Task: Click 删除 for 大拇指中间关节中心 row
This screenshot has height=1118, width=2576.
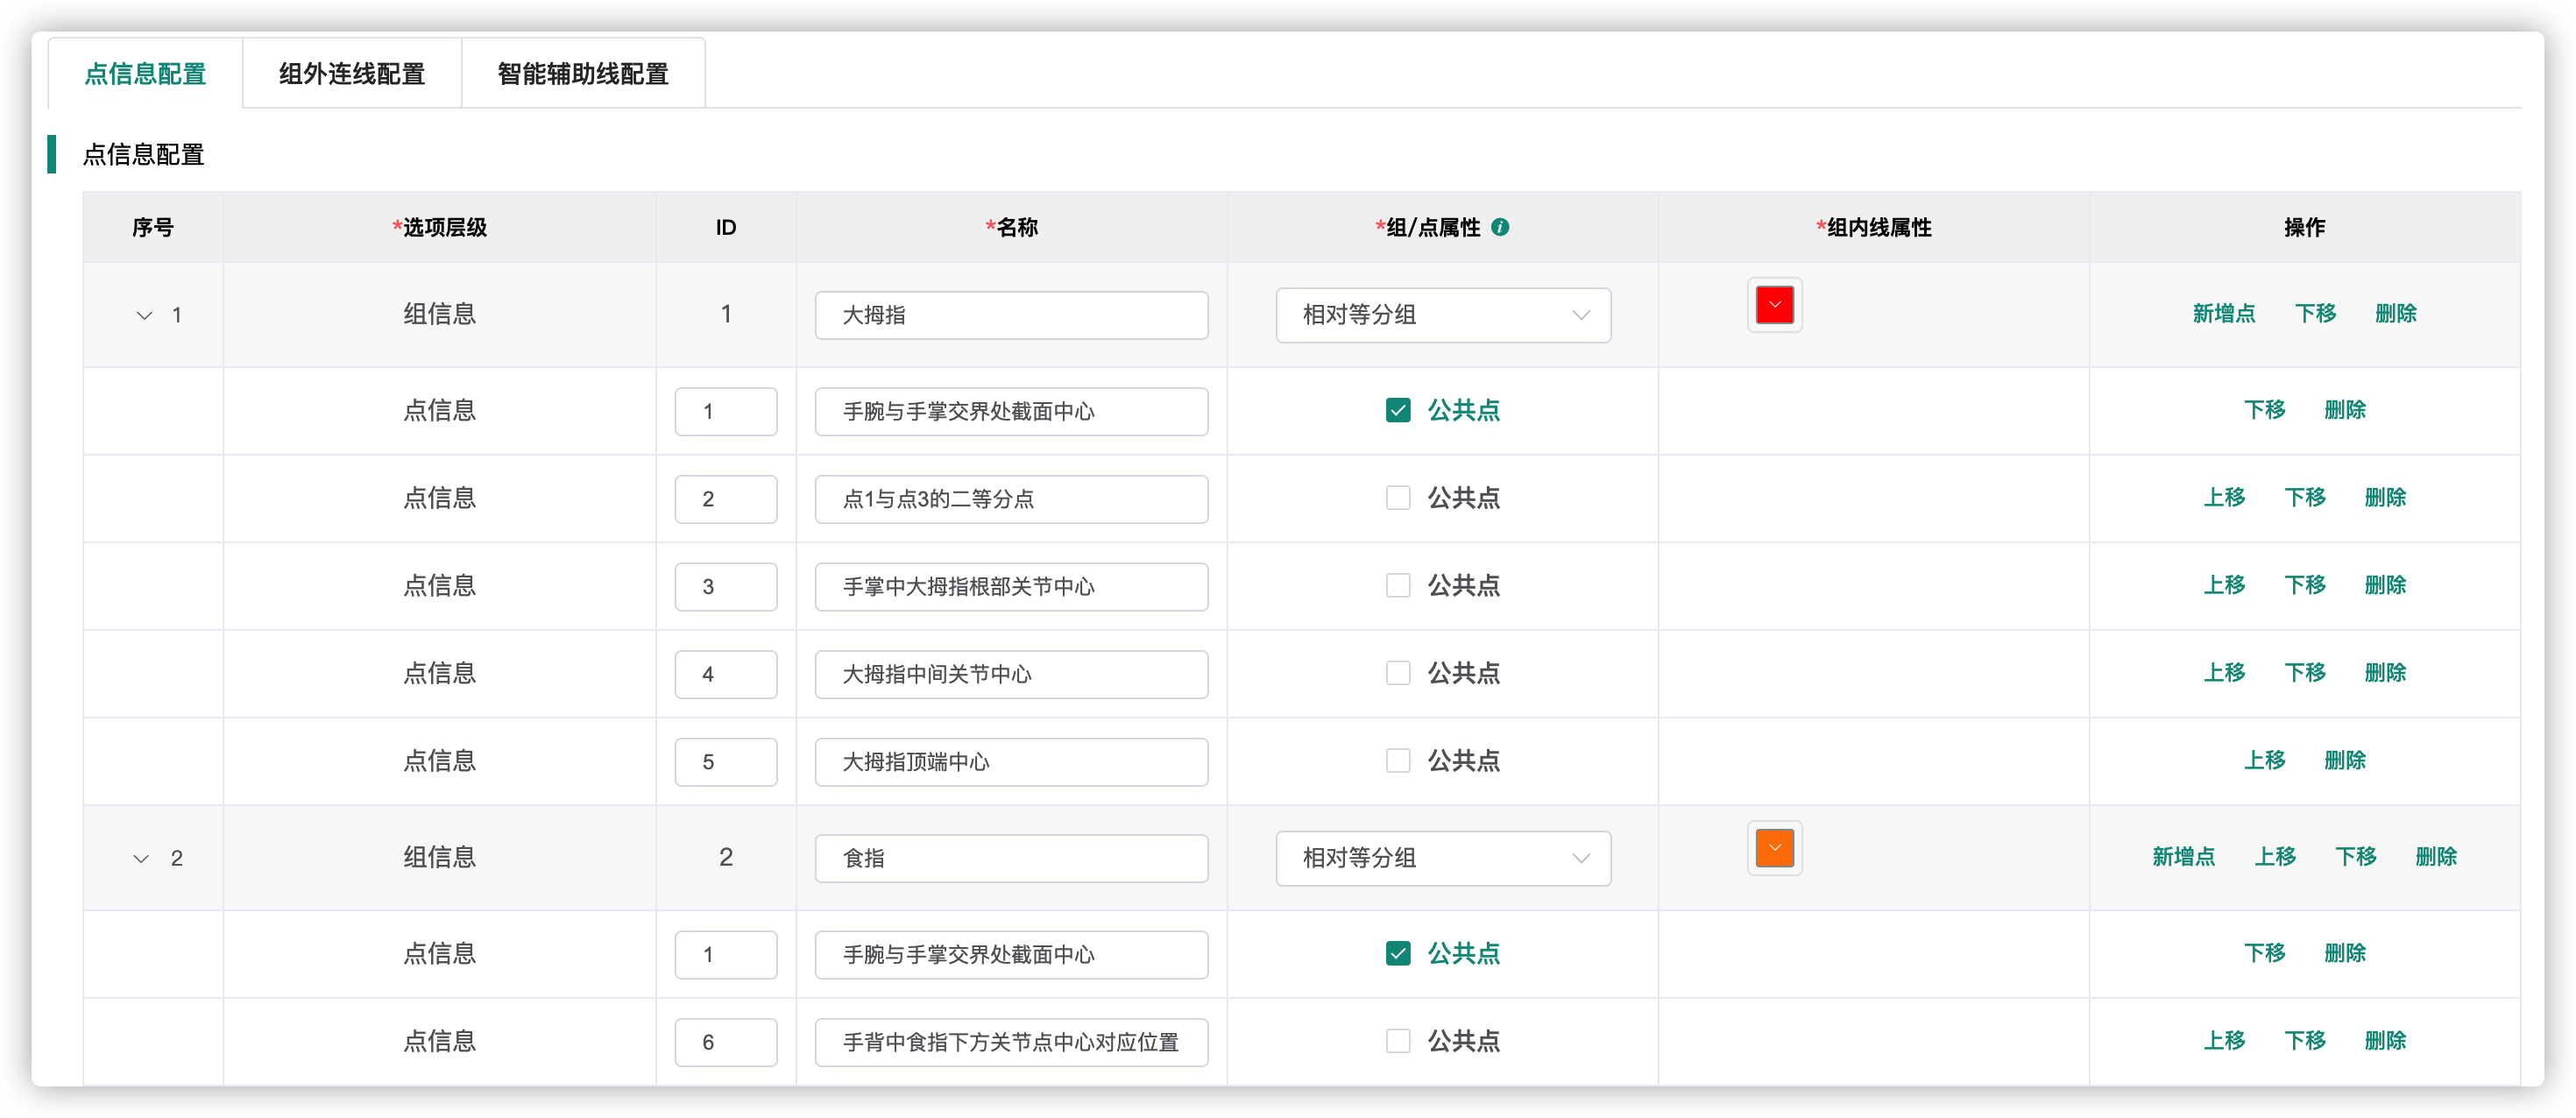Action: (2385, 673)
